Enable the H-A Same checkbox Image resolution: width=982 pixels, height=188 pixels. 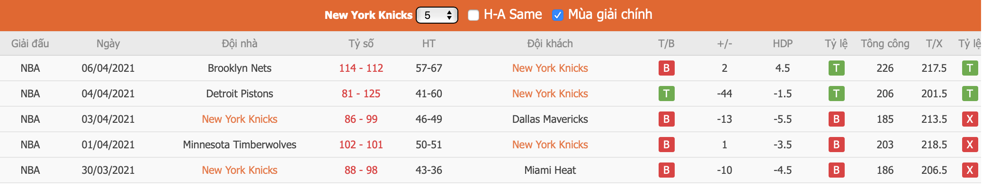tap(473, 15)
